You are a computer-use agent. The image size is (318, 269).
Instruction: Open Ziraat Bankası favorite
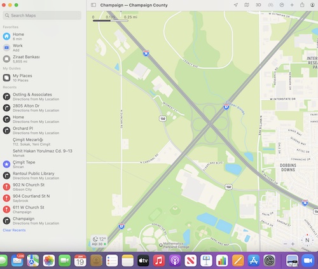click(43, 59)
